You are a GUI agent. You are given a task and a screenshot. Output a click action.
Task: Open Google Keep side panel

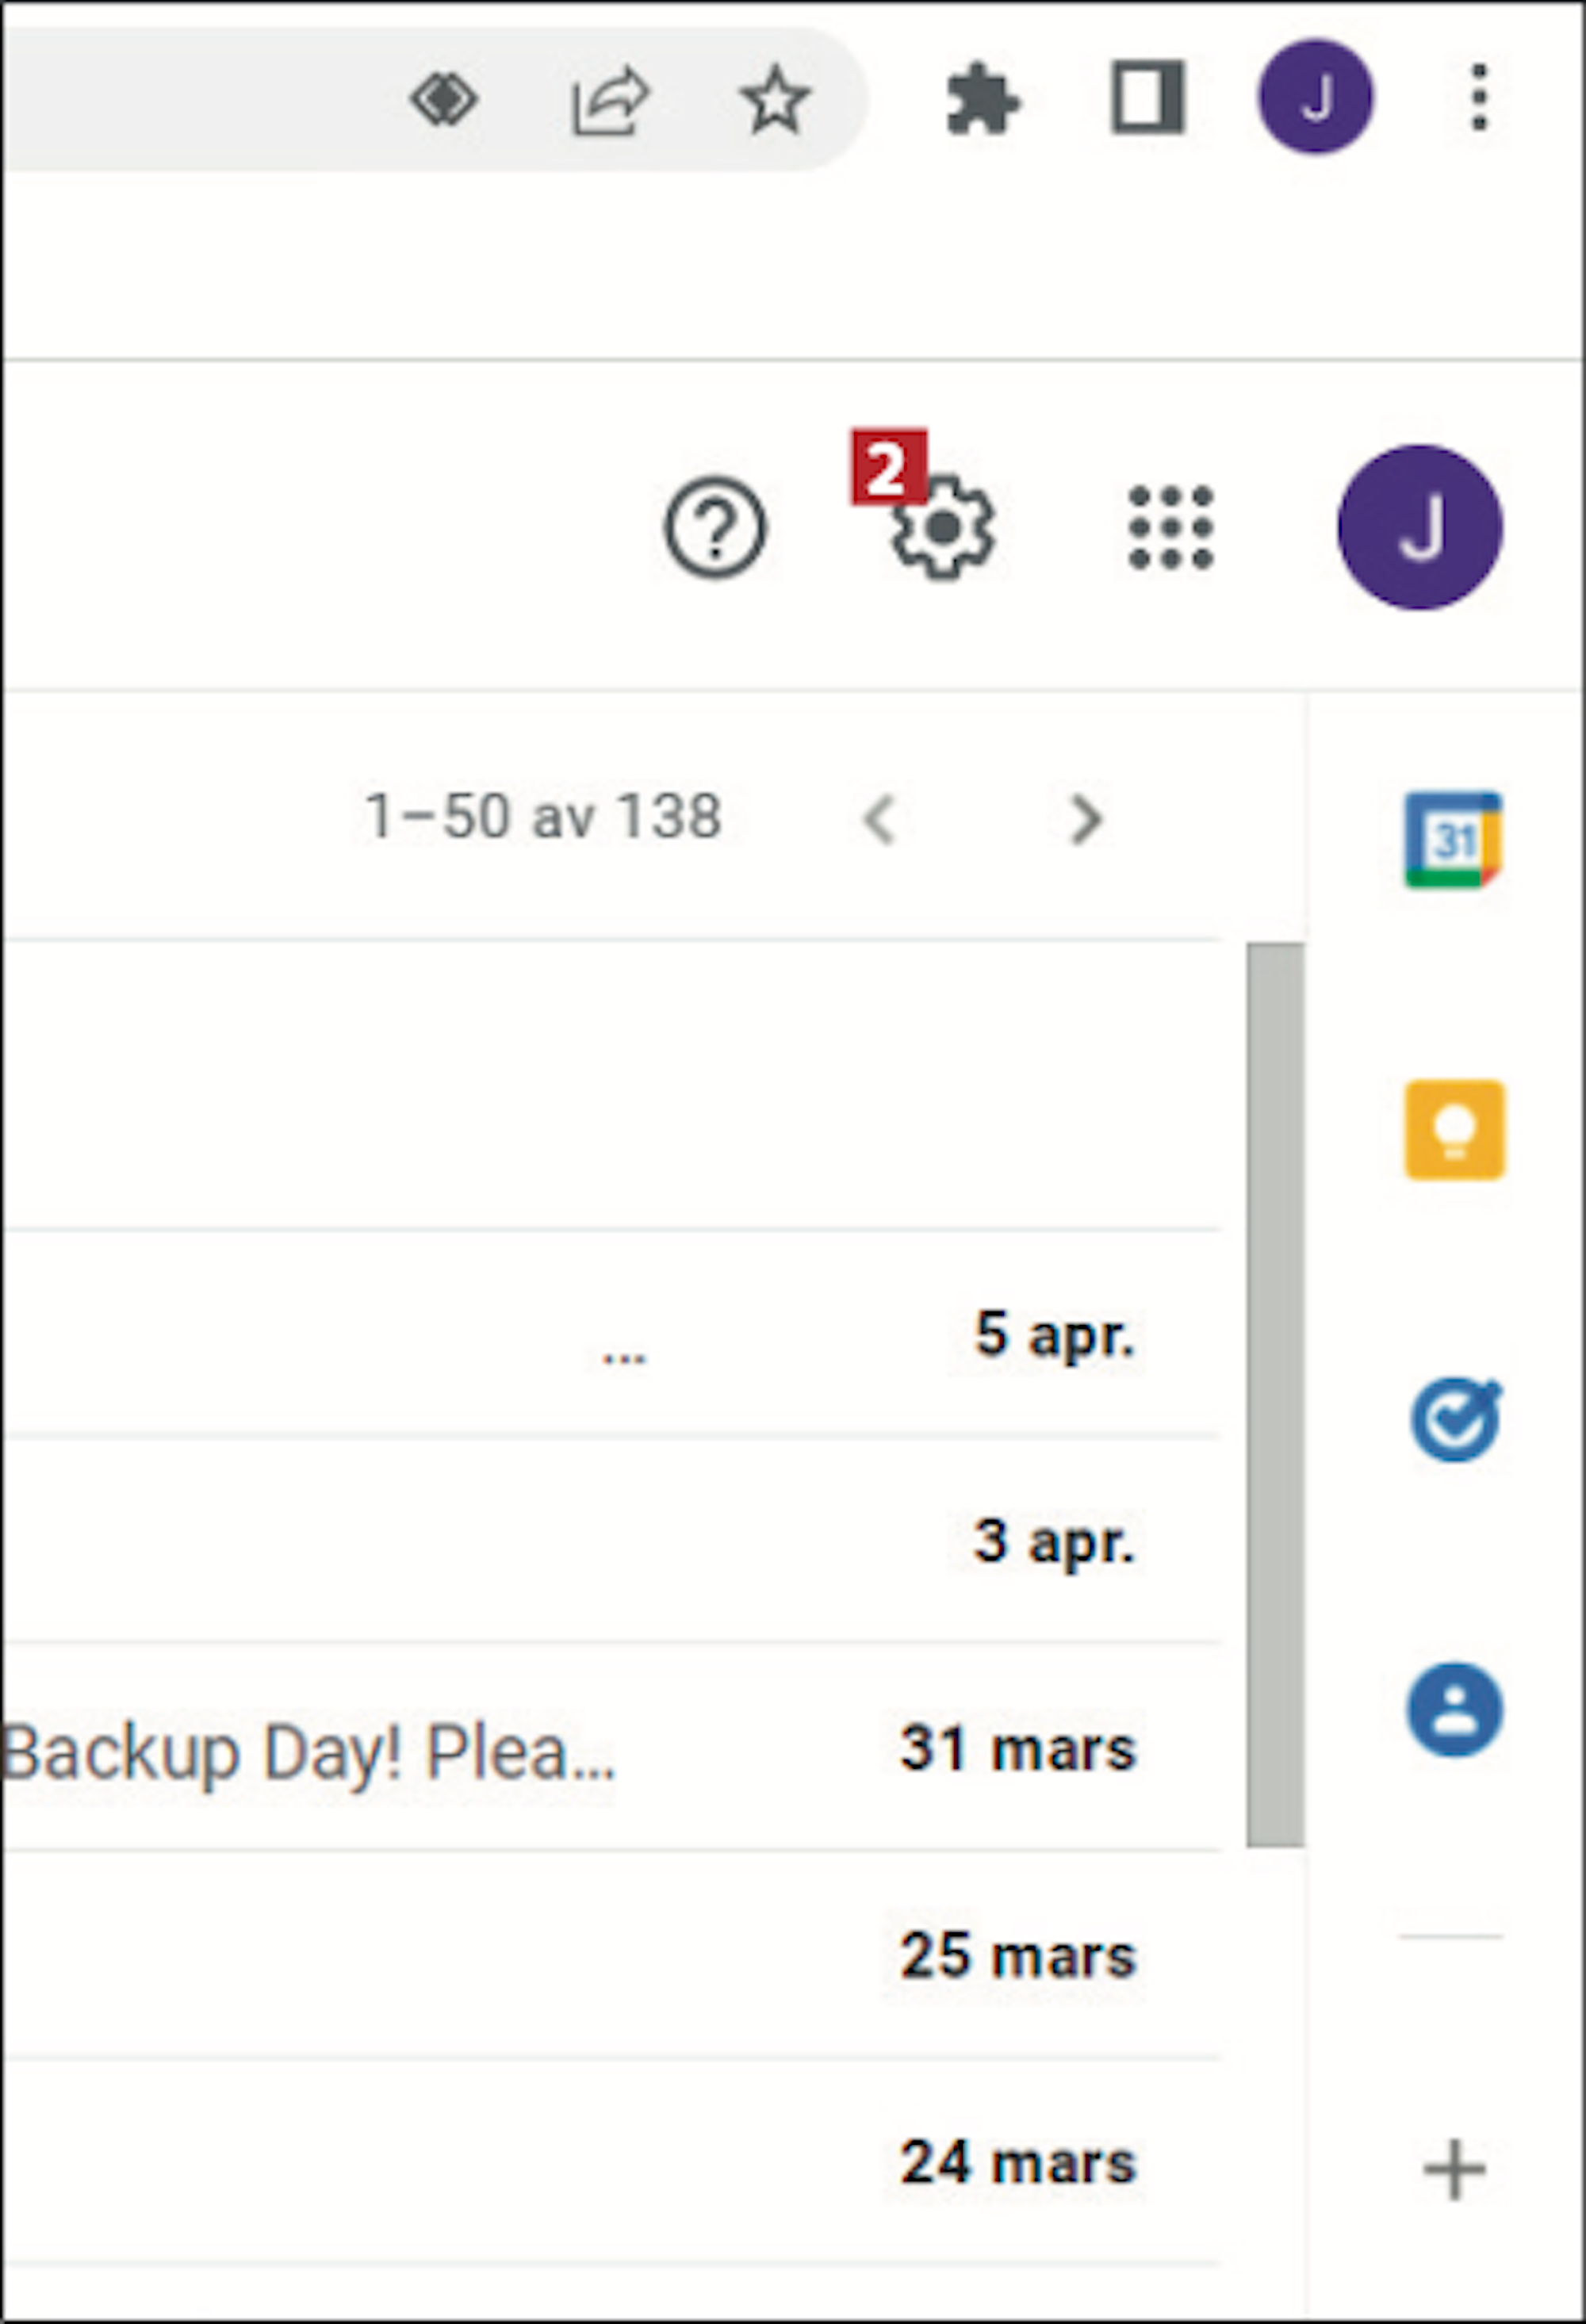coord(1455,1130)
